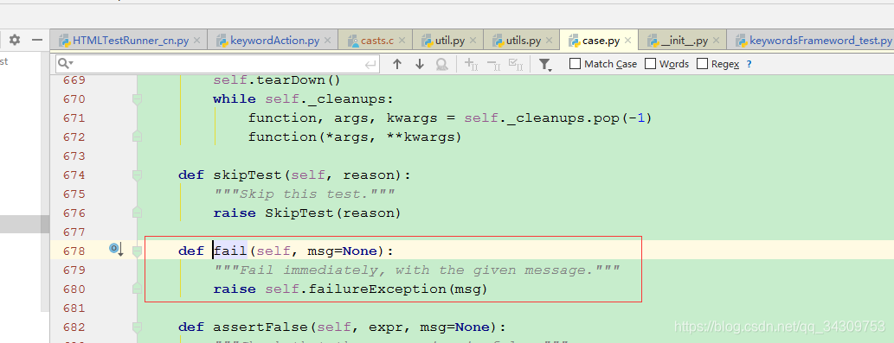Open the search filter funnel dropdown
This screenshot has height=343, width=894.
[x=545, y=64]
